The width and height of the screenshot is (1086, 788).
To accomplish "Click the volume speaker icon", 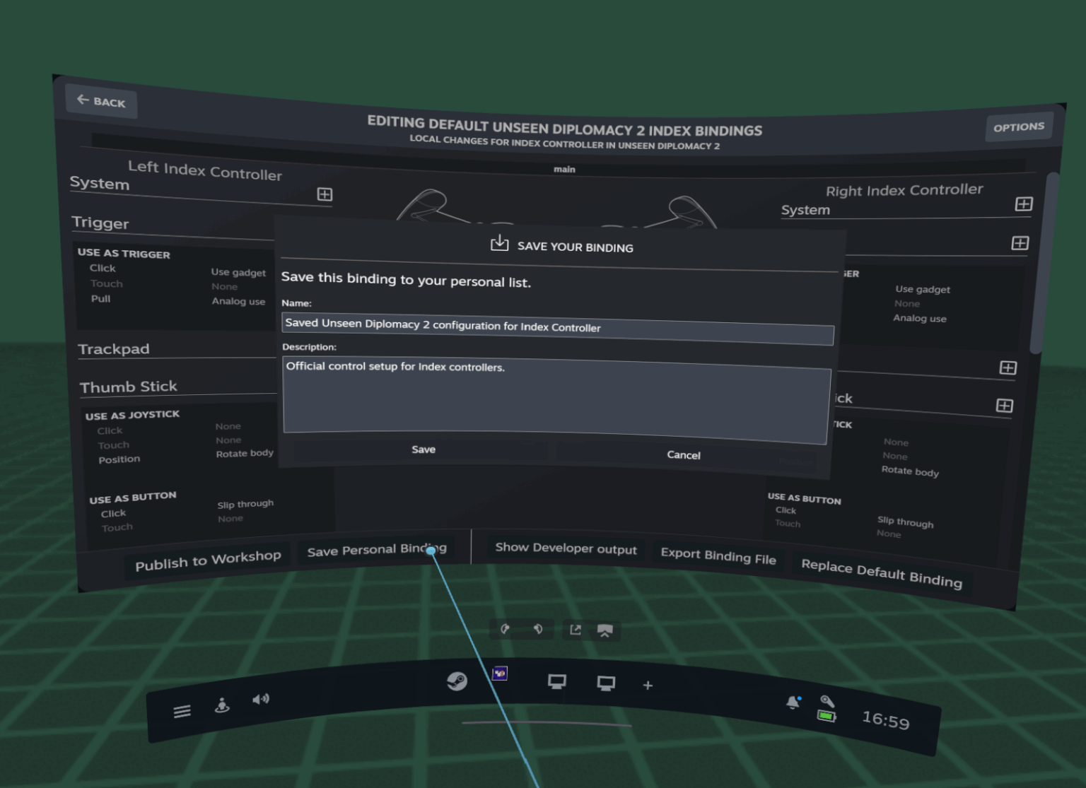I will click(261, 699).
